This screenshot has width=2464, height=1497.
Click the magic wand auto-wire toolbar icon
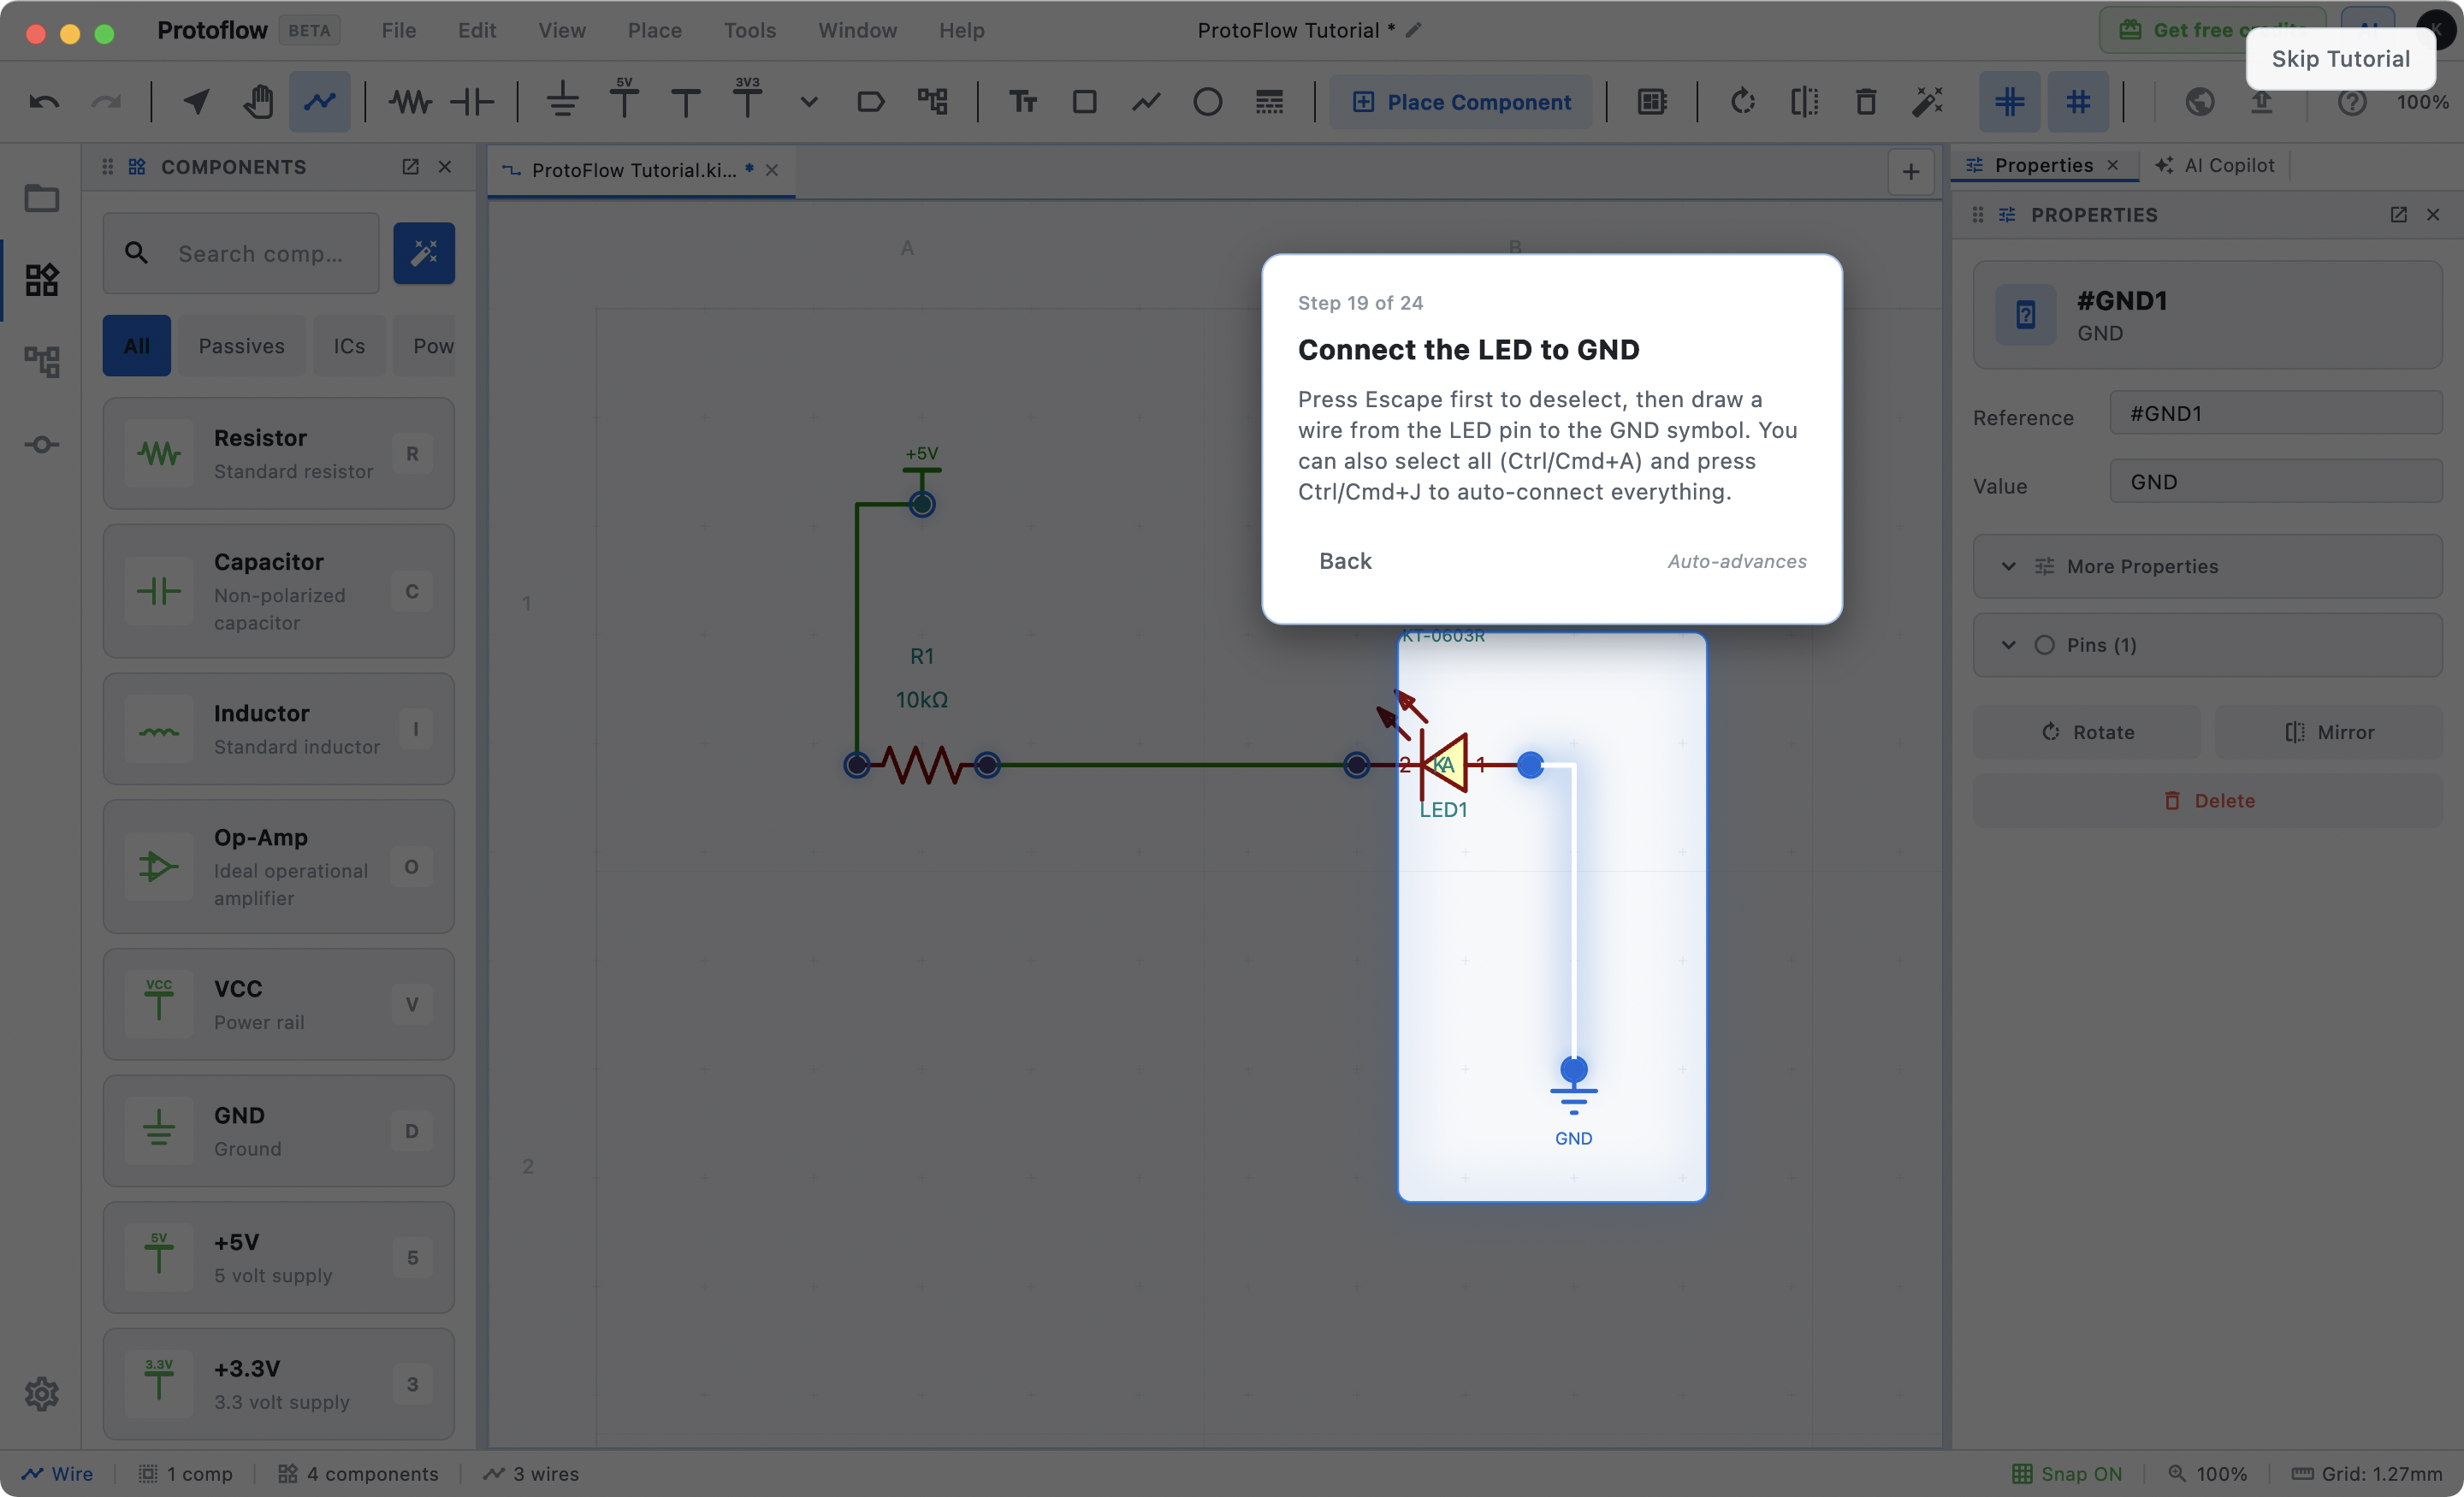tap(1928, 102)
